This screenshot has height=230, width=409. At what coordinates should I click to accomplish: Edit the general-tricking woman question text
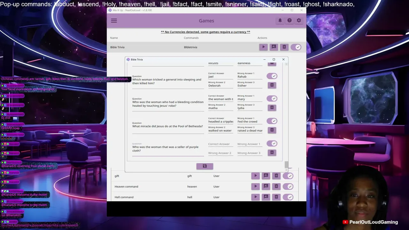point(168,81)
